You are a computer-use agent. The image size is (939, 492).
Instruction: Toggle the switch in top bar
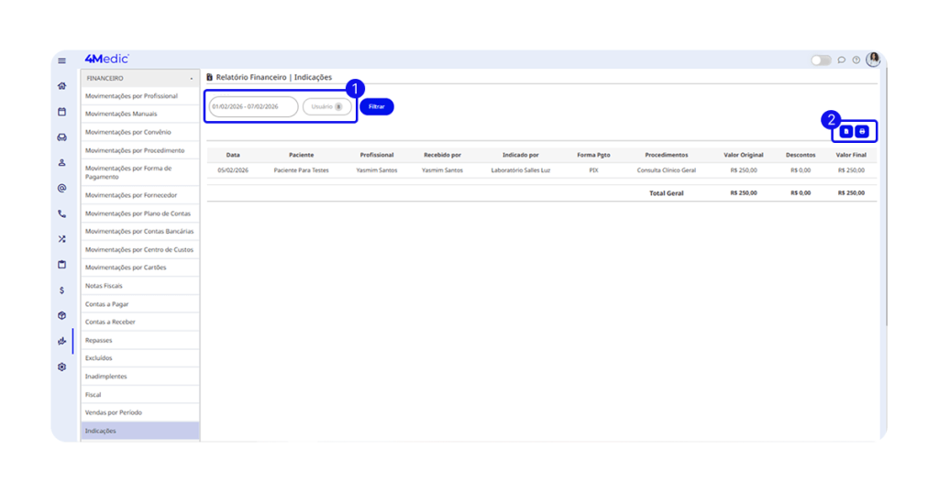pos(821,60)
